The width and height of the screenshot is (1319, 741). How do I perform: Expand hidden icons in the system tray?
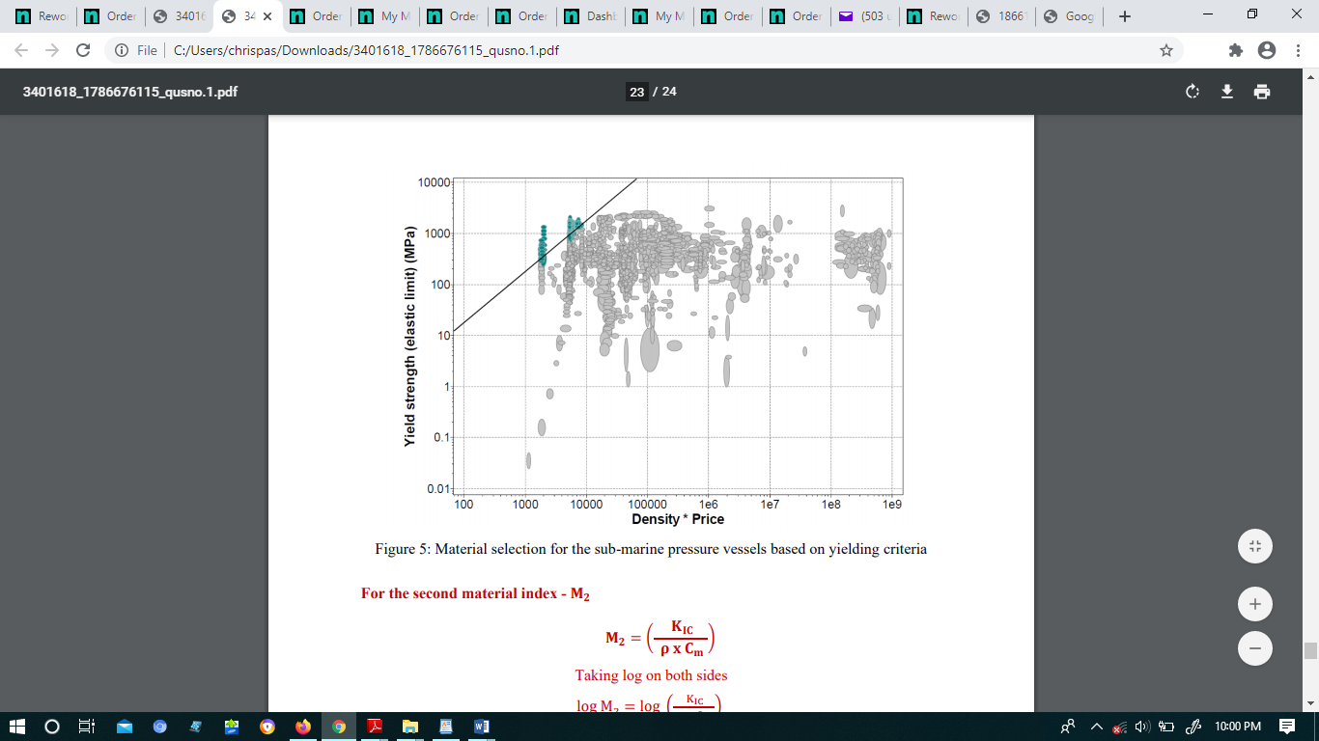point(1096,727)
